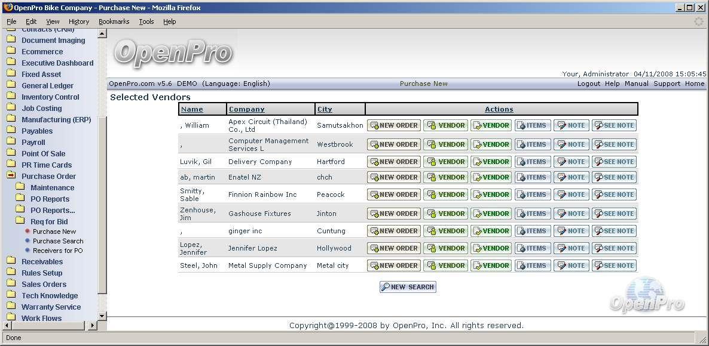The width and height of the screenshot is (709, 346).
Task: Collapse the Purchase Order folder
Action: pos(48,177)
